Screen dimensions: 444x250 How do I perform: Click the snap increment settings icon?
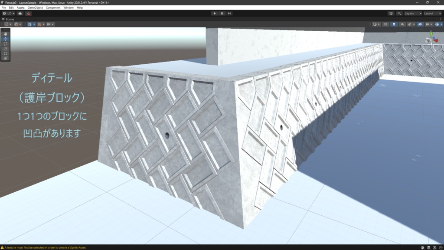(x=49, y=24)
